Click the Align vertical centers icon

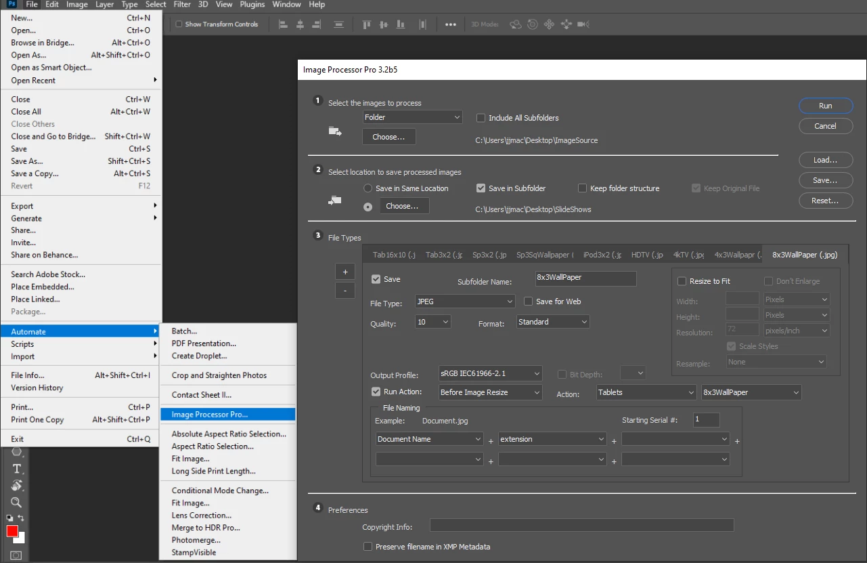click(x=384, y=24)
